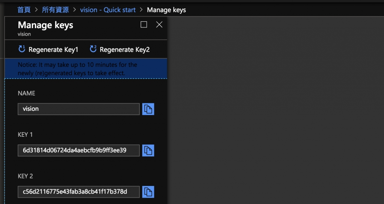Click the blue key regeneration notice banner
This screenshot has height=204, width=384.
coord(85,69)
